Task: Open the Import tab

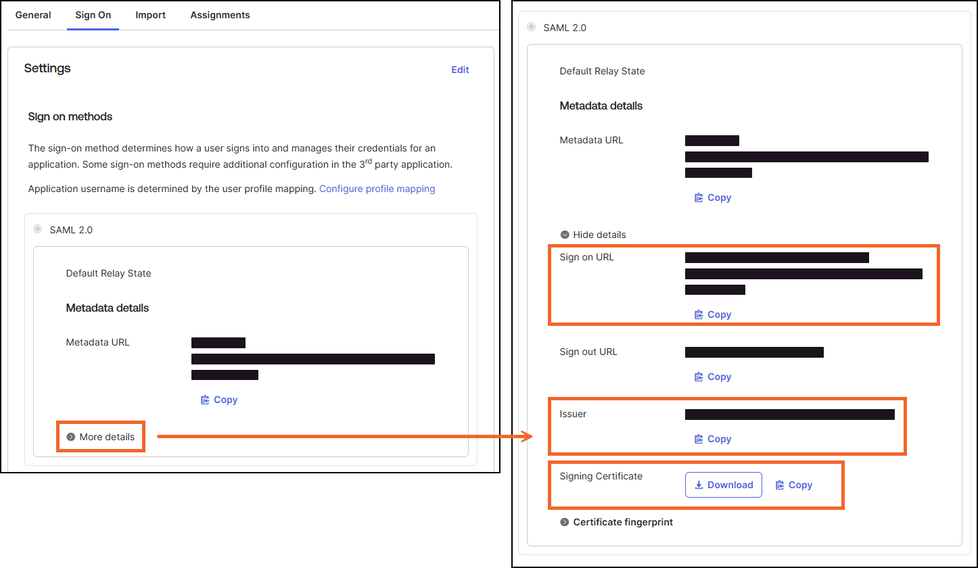Action: tap(150, 15)
